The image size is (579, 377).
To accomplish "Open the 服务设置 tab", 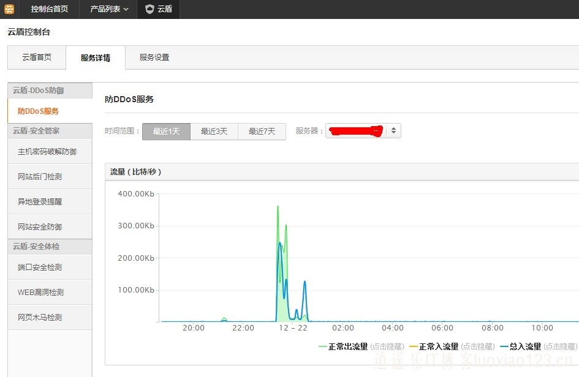I will 154,57.
